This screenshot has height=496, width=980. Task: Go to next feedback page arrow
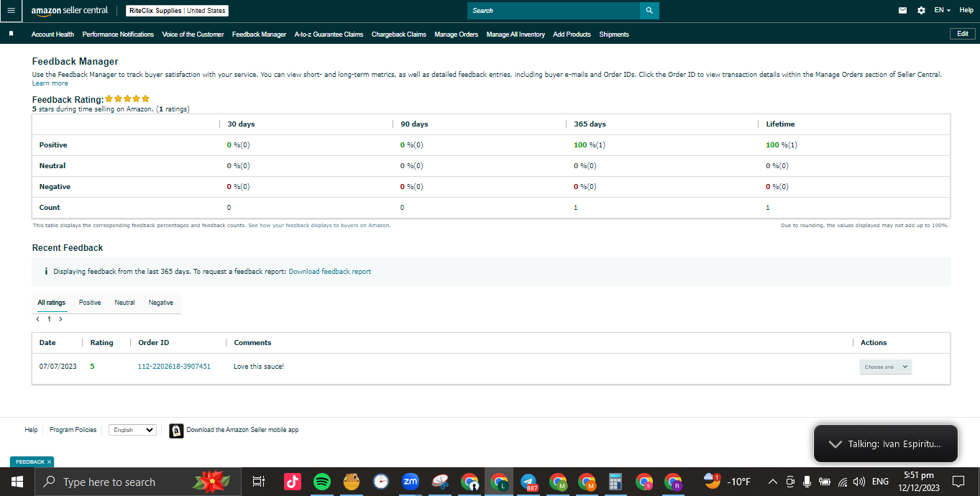[x=60, y=318]
